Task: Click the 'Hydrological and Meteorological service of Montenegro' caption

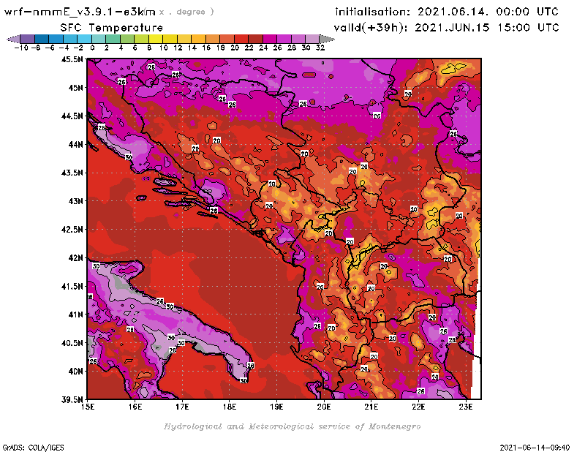Action: click(292, 426)
